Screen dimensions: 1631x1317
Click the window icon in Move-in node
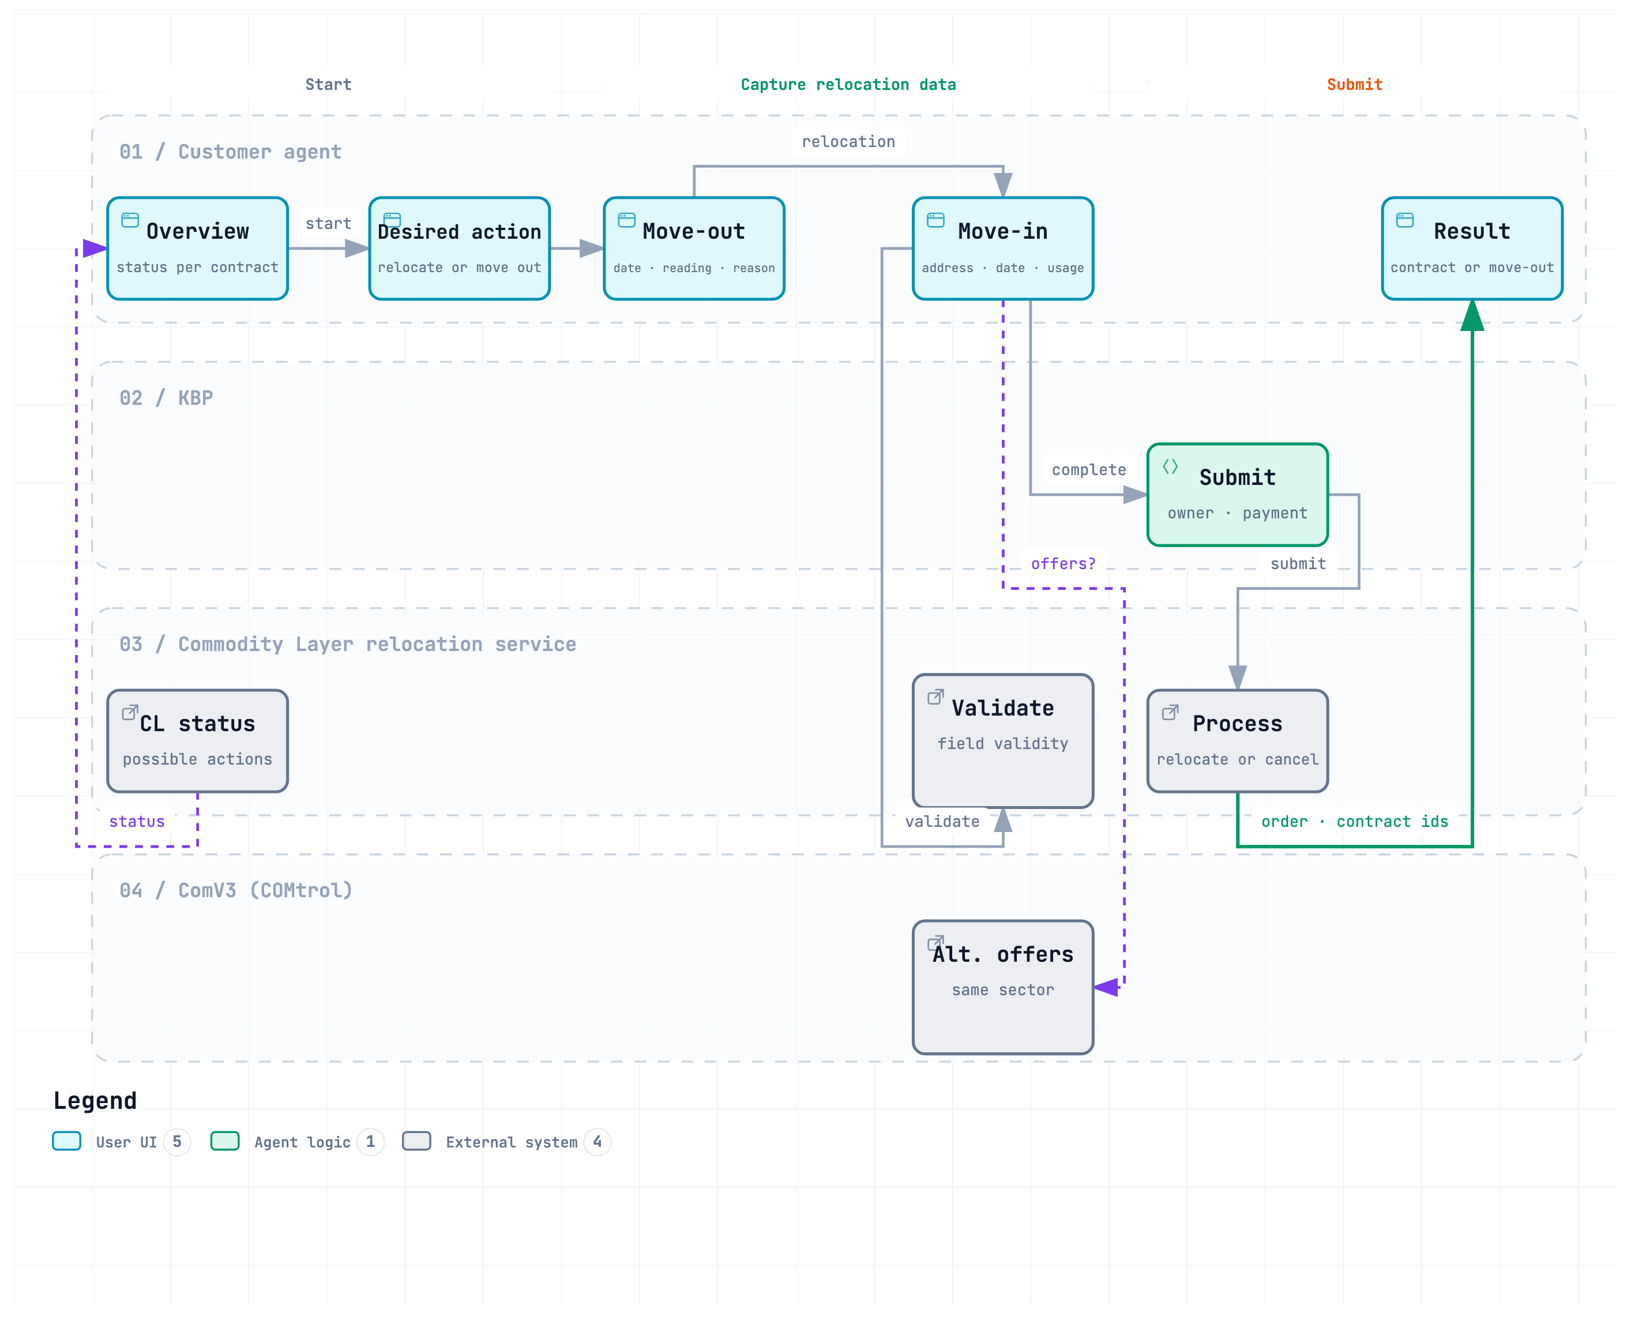[x=935, y=220]
